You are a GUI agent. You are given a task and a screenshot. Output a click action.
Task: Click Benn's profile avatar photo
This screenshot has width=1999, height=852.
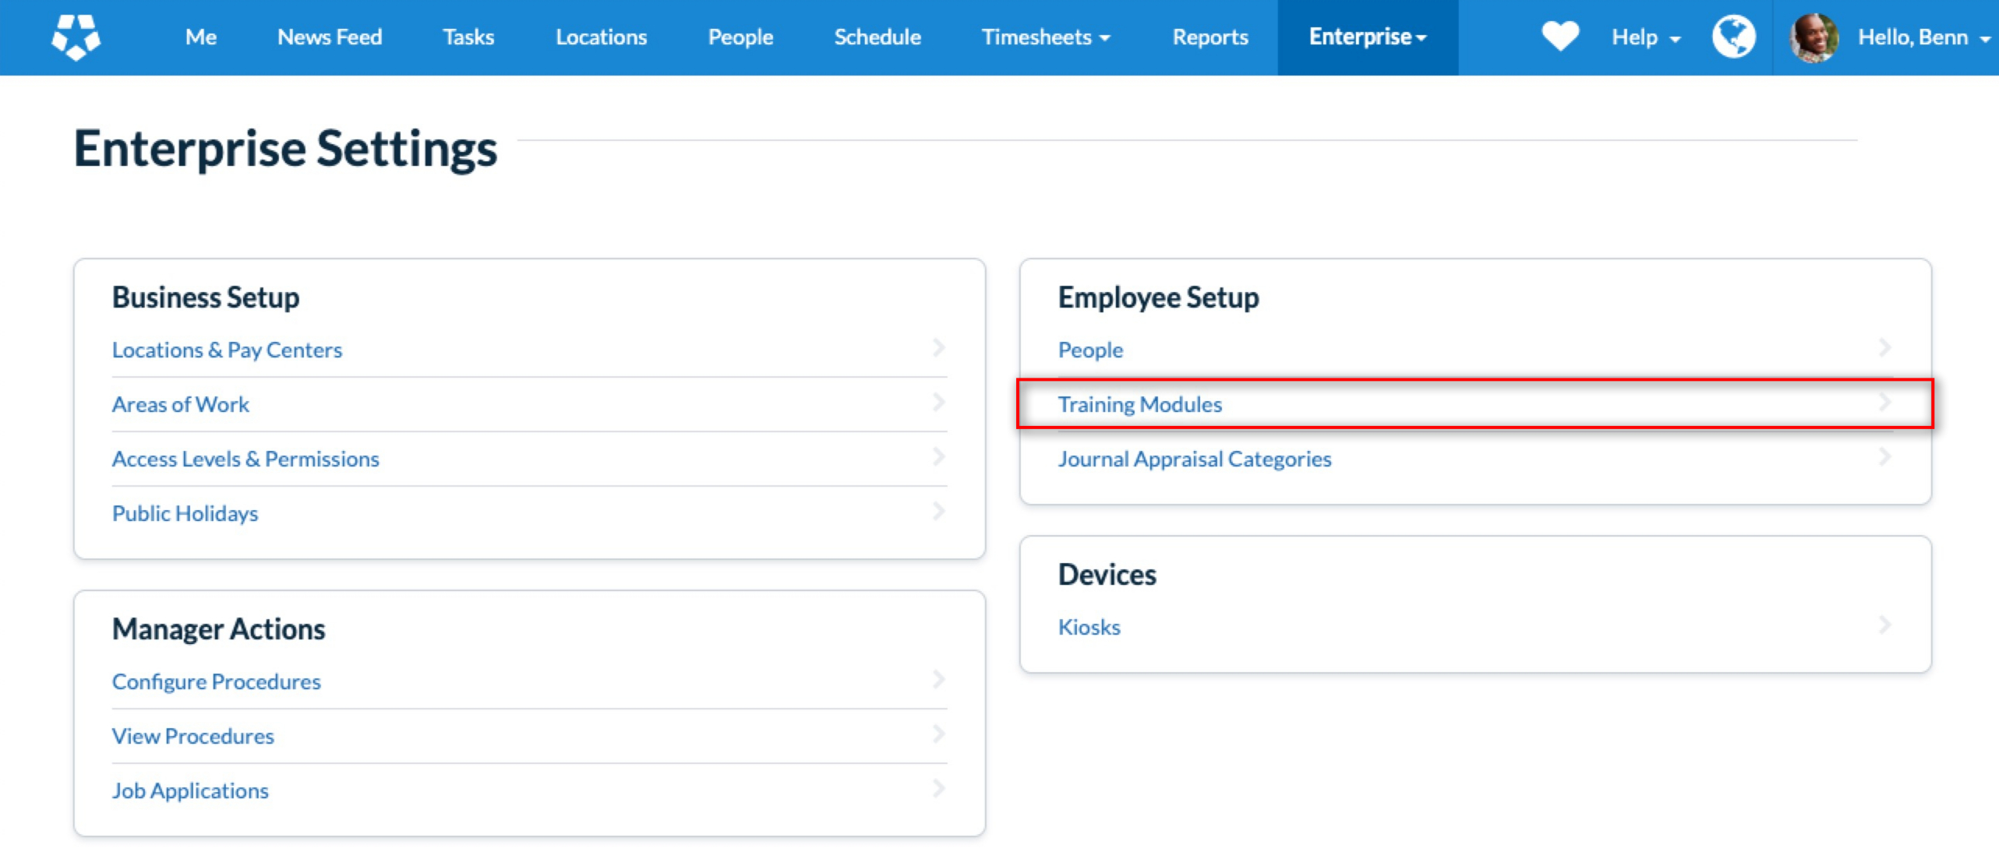click(1814, 37)
